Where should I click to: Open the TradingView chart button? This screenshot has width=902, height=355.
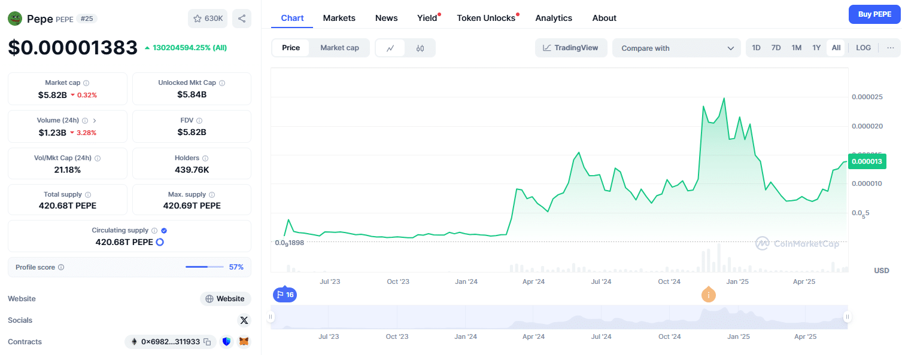[571, 48]
